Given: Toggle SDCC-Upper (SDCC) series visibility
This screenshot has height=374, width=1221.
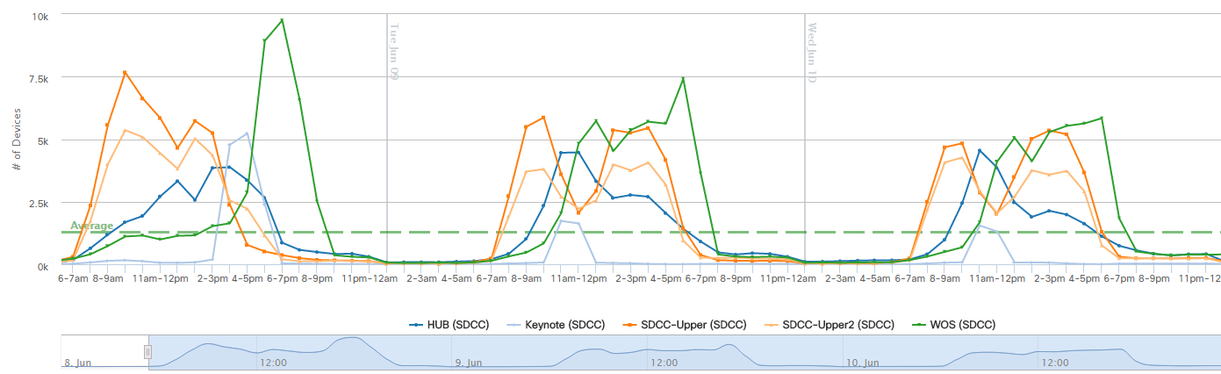Looking at the screenshot, I should (x=693, y=325).
